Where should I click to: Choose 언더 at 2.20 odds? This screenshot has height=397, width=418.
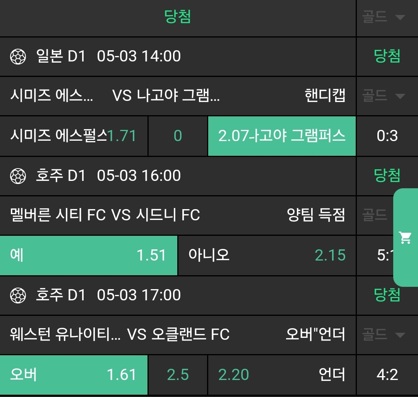(x=282, y=375)
